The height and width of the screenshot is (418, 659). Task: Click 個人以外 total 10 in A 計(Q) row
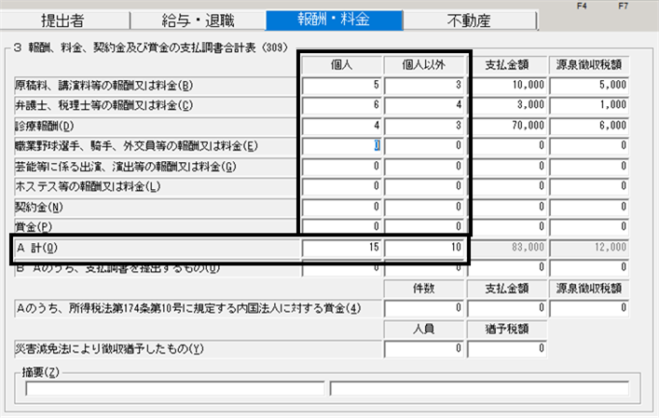(x=423, y=248)
